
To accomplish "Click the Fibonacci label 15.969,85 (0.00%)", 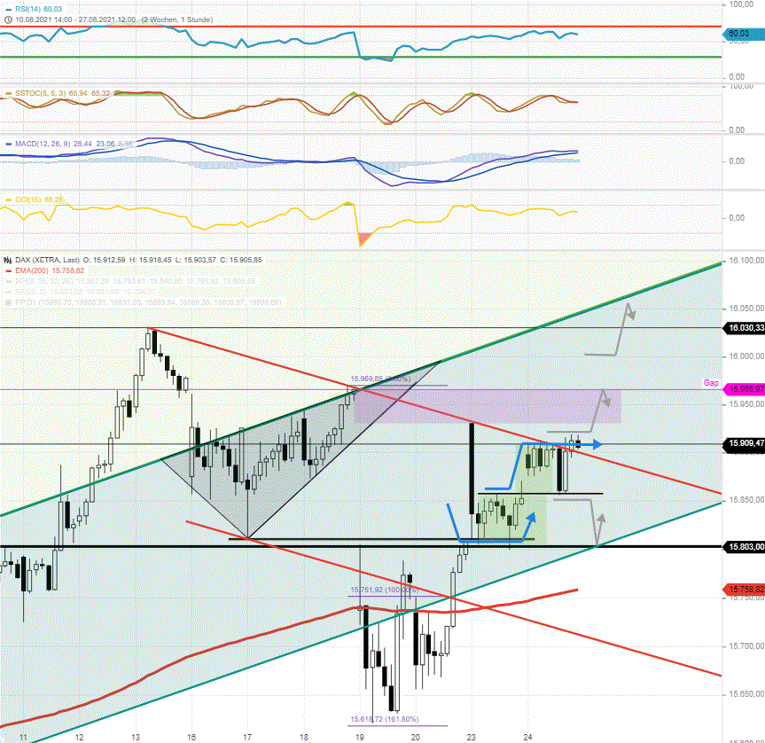I will pyautogui.click(x=380, y=379).
